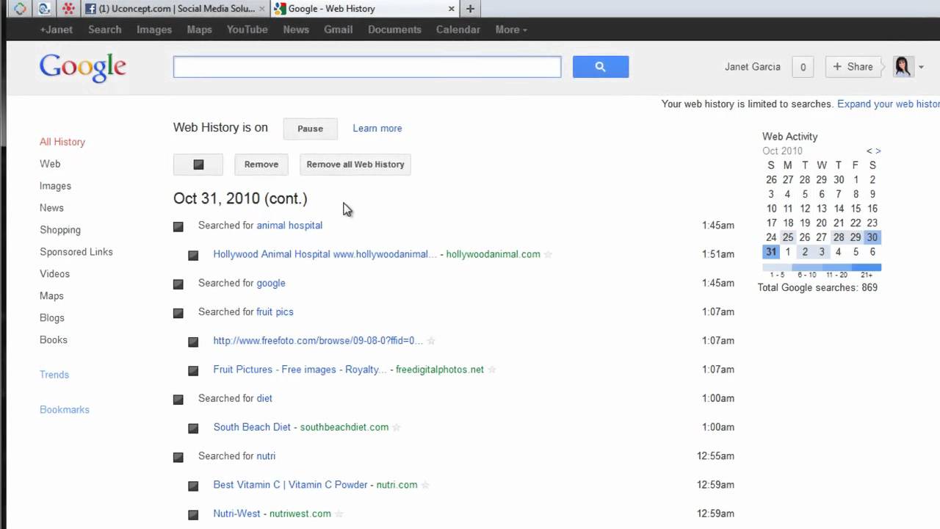The height and width of the screenshot is (529, 940).
Task: Click the + Share button
Action: (x=853, y=67)
